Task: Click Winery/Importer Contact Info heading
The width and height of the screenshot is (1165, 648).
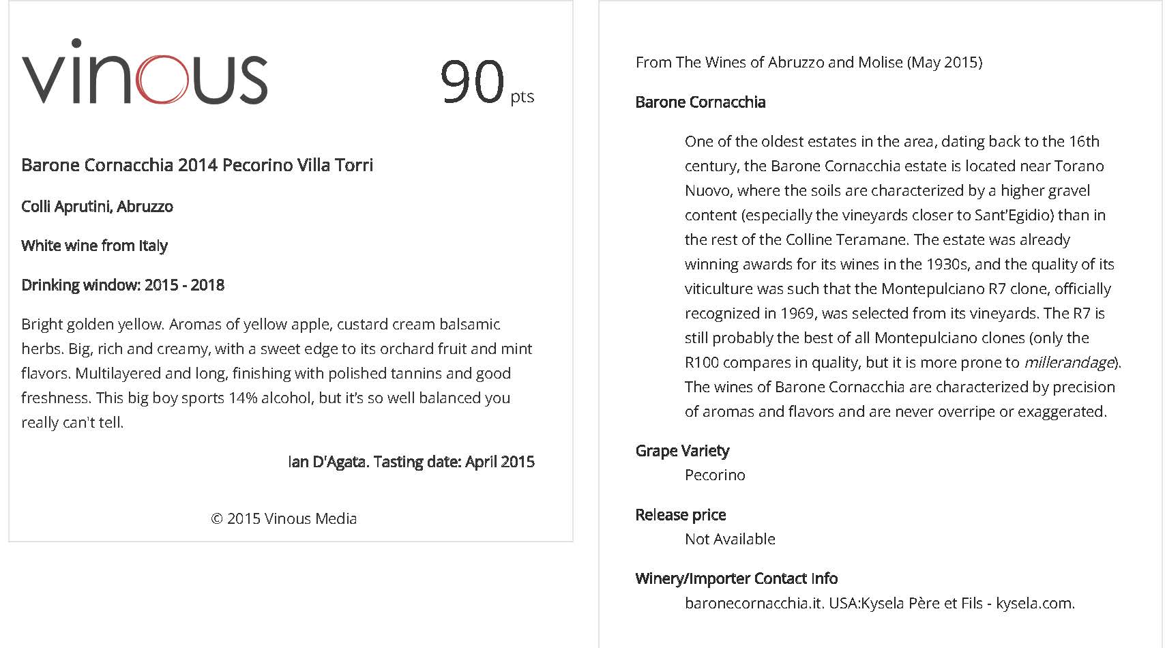Action: (x=737, y=578)
